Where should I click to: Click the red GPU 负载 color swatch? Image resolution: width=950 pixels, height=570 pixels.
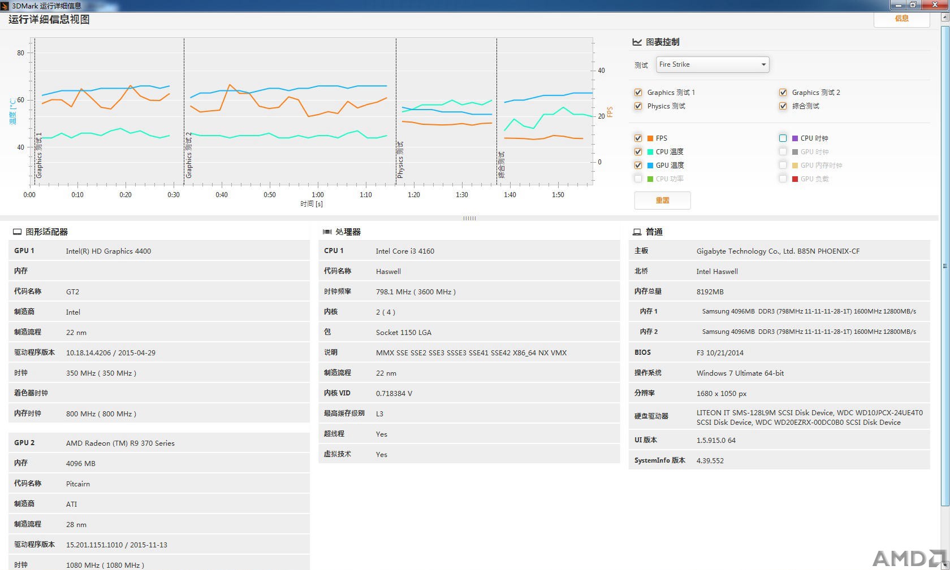(x=795, y=179)
